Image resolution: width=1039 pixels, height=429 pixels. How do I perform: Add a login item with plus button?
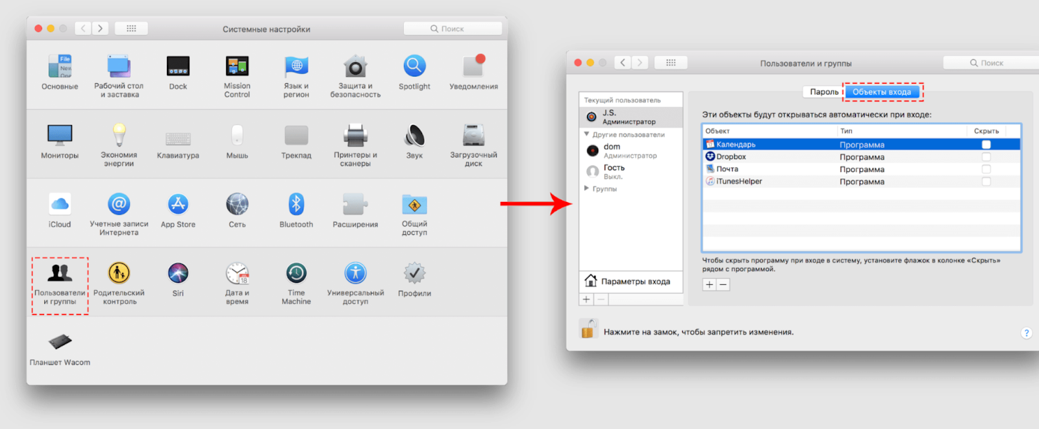click(x=709, y=284)
